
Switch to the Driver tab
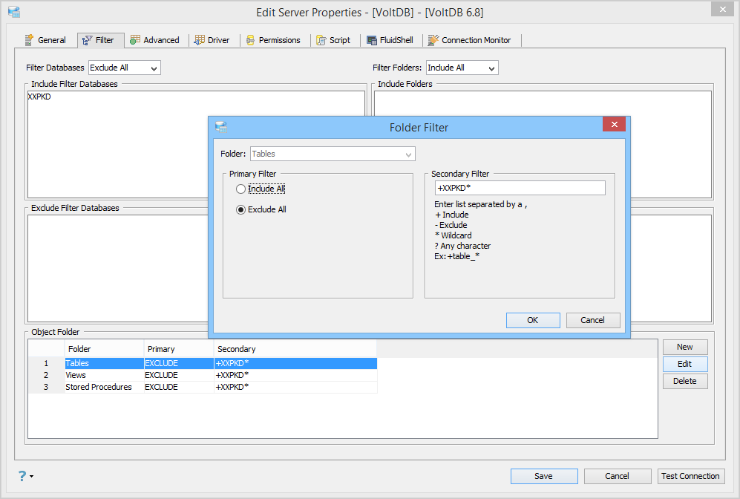(x=212, y=40)
